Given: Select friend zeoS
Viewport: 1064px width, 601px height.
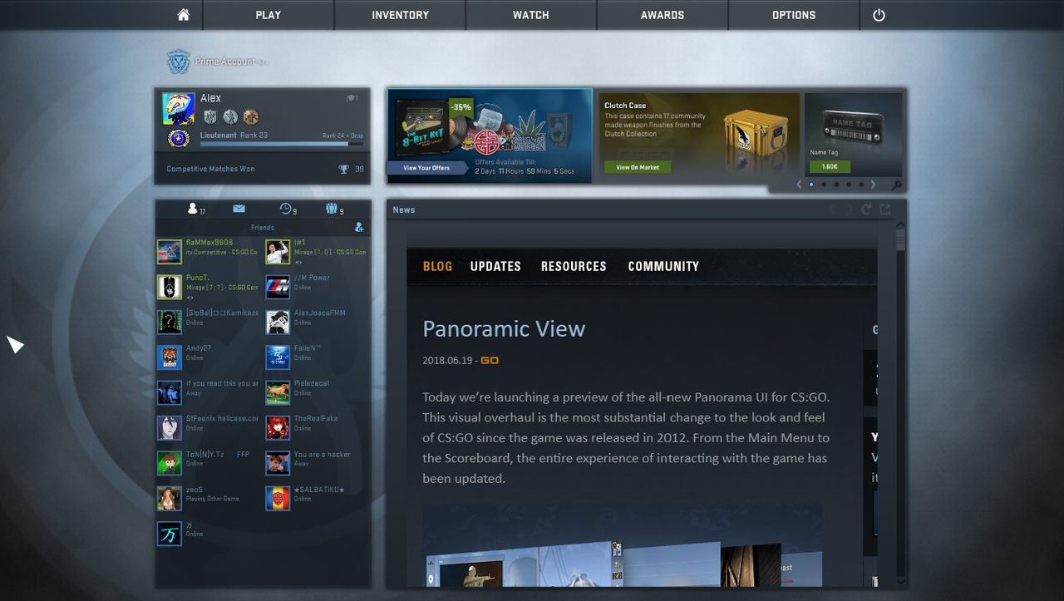Looking at the screenshot, I should (208, 499).
